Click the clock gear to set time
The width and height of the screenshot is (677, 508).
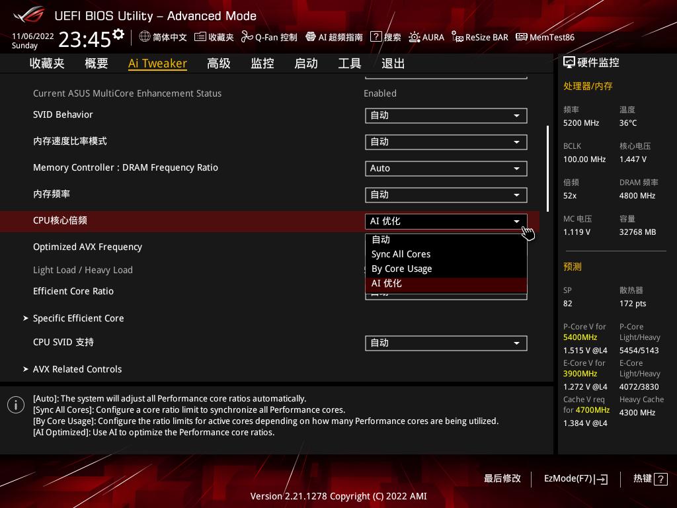click(117, 33)
